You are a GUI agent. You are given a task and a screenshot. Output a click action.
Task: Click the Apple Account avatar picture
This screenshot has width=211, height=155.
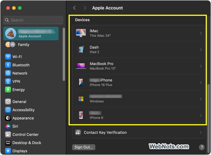tap(11, 33)
